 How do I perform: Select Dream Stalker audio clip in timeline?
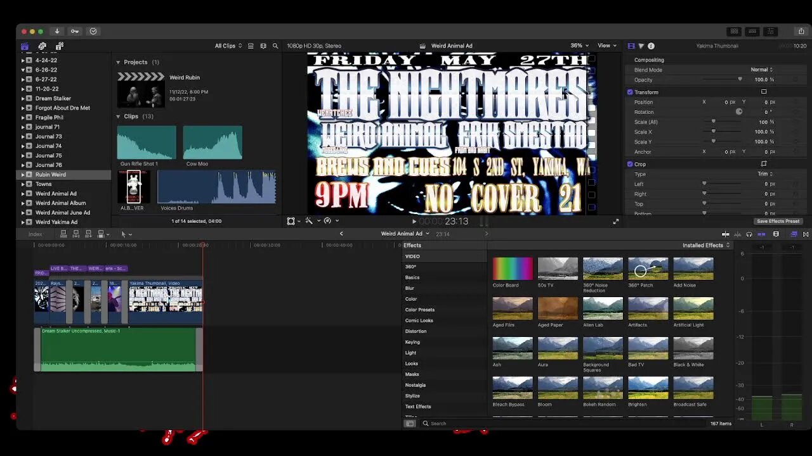coord(119,349)
